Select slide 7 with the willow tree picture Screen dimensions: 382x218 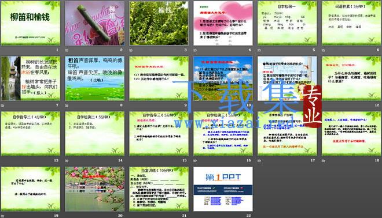[31, 78]
